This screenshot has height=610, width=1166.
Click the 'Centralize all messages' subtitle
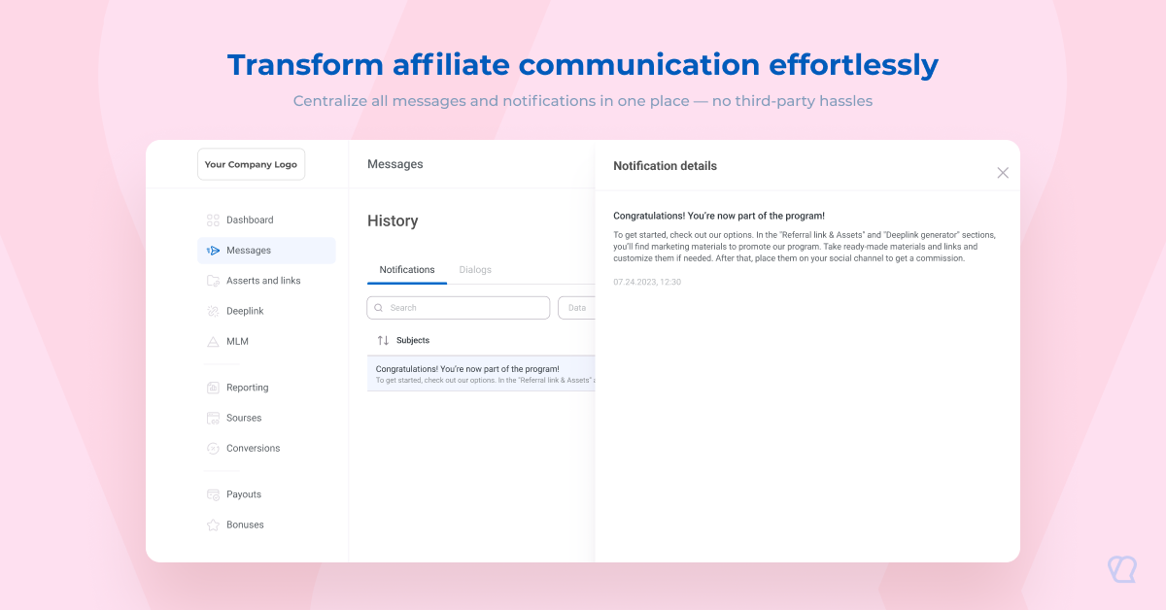[x=583, y=100]
